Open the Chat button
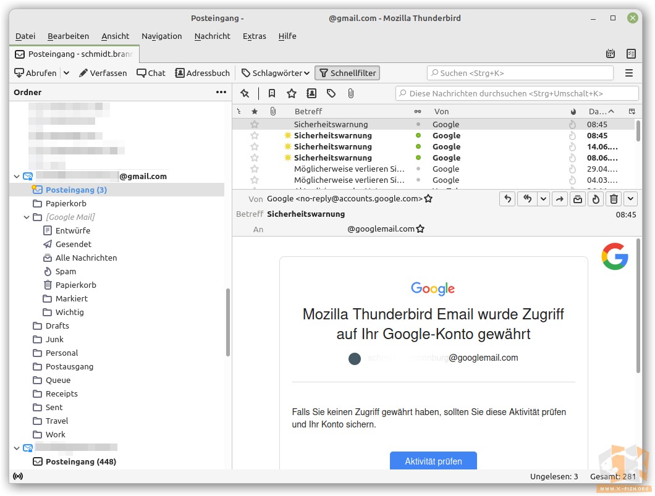The width and height of the screenshot is (655, 496). [x=151, y=73]
